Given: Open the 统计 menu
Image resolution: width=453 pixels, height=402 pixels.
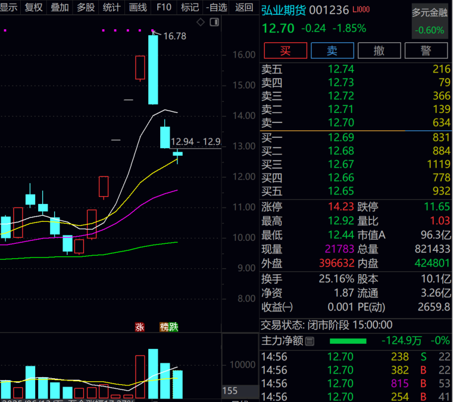Looking at the screenshot, I should coord(112,7).
